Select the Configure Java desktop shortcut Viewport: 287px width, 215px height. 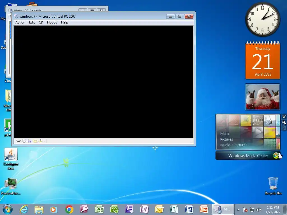click(11, 159)
